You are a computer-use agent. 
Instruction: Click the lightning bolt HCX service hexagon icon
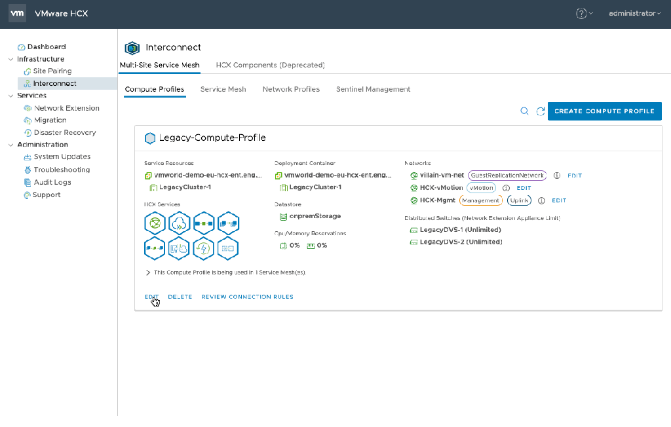tap(203, 248)
